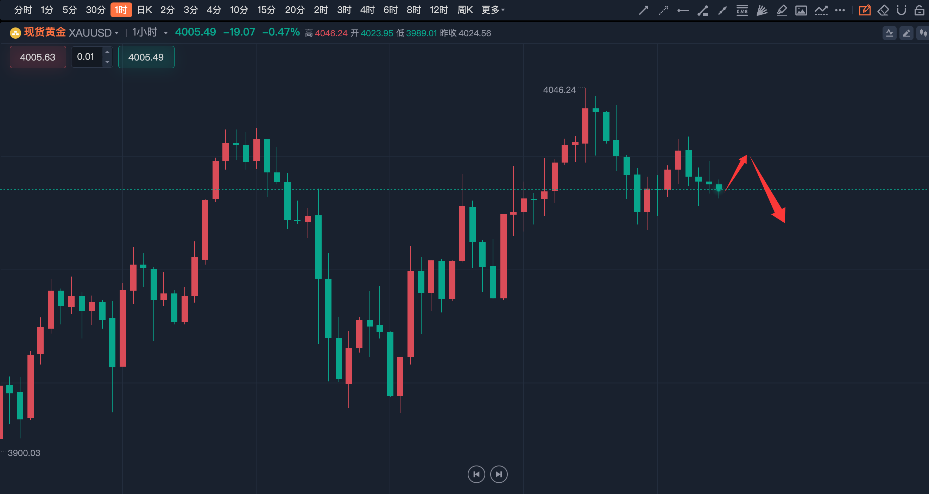The width and height of the screenshot is (929, 494).
Task: Click the green 4005.49 buy price button
Action: [146, 57]
